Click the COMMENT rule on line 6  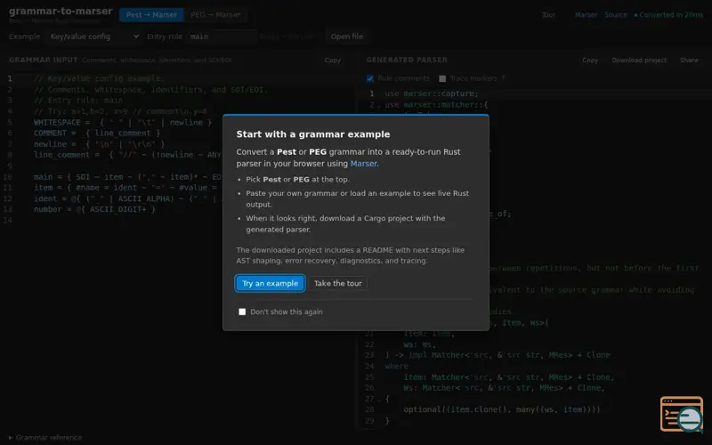pos(97,133)
